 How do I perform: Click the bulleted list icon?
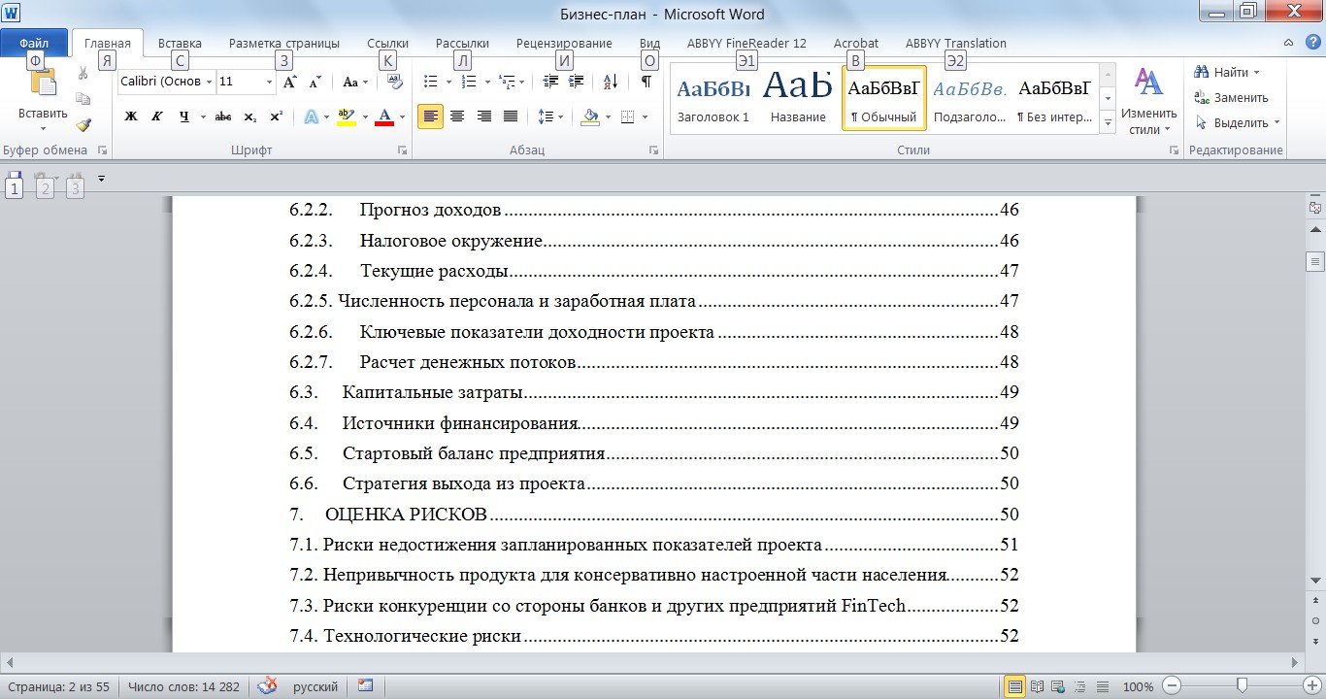pos(432,83)
